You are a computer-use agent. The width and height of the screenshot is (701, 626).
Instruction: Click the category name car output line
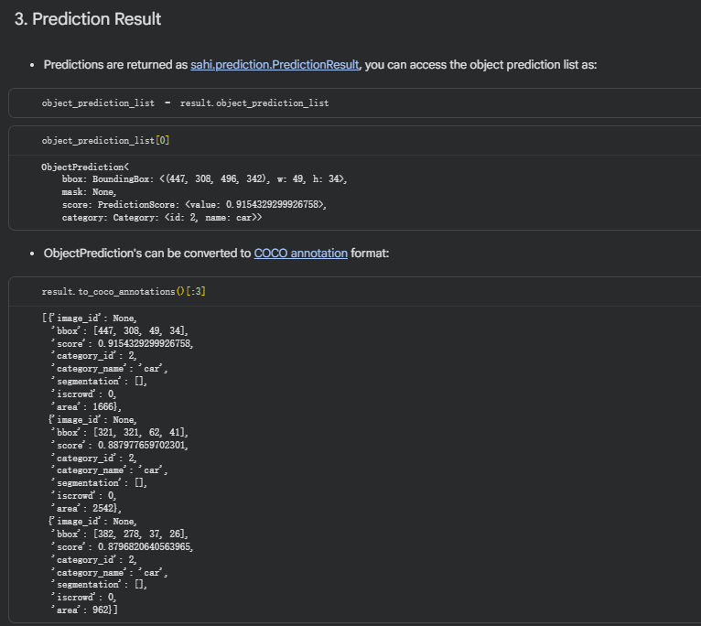[x=162, y=218]
